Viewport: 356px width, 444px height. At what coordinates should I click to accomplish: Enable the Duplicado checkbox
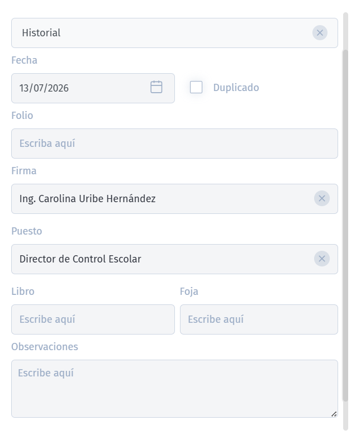click(196, 87)
